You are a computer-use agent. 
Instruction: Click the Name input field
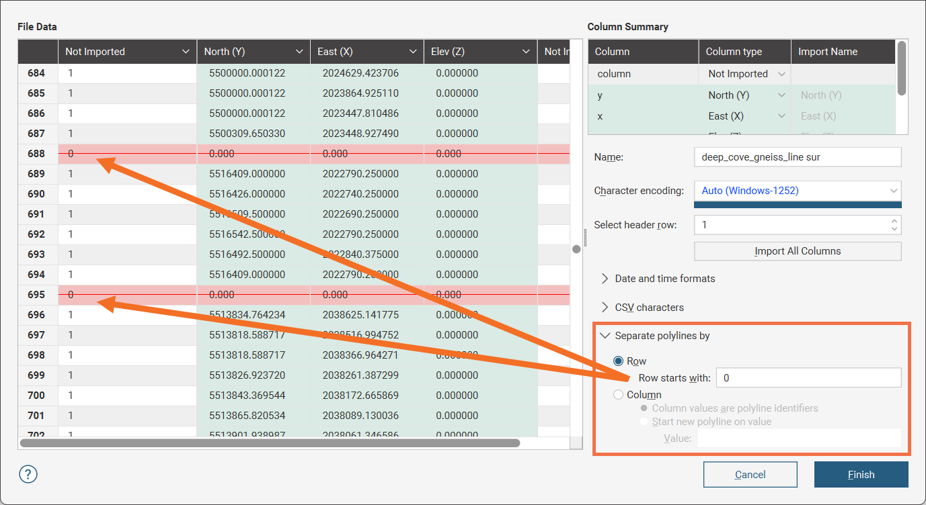tap(797, 157)
